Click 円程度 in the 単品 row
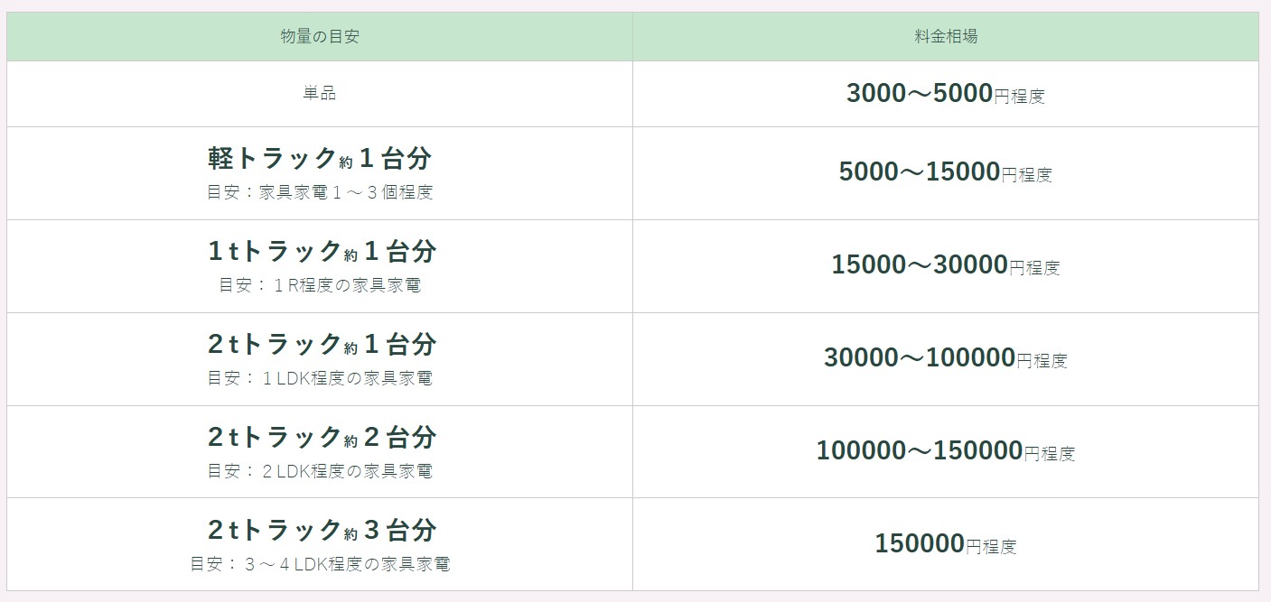This screenshot has width=1271, height=602. 1019,97
